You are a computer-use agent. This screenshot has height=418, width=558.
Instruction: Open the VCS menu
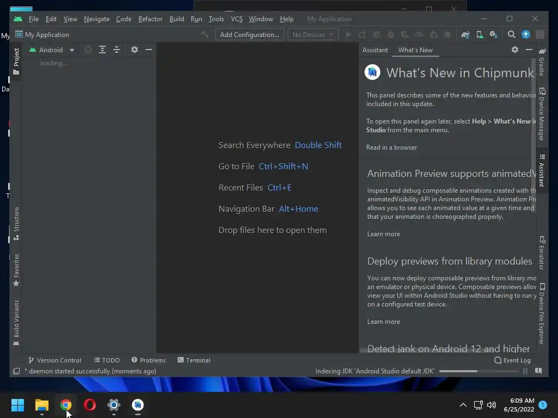[236, 19]
